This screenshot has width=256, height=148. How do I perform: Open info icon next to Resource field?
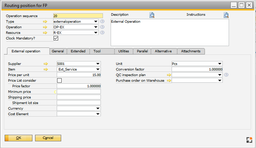pyautogui.click(x=102, y=32)
